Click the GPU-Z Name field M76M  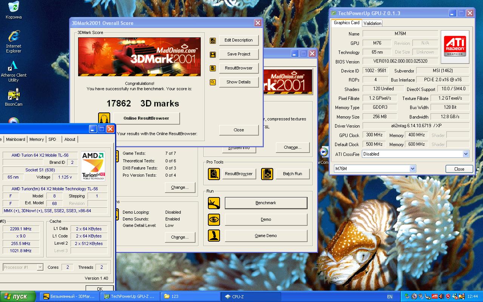pos(400,34)
